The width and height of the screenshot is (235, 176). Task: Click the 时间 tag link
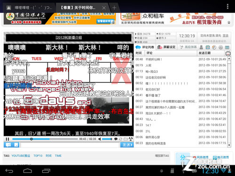[x=48, y=156]
